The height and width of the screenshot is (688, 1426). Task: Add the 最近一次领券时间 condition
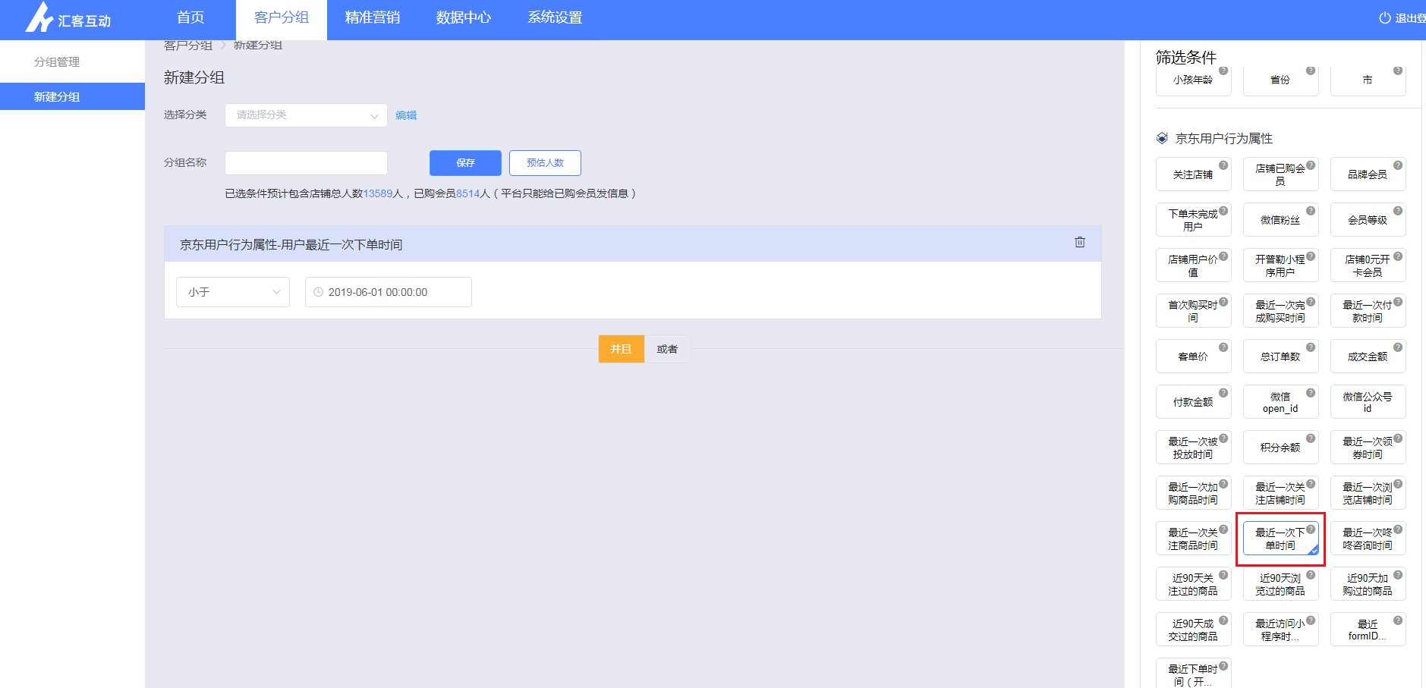tap(1368, 448)
